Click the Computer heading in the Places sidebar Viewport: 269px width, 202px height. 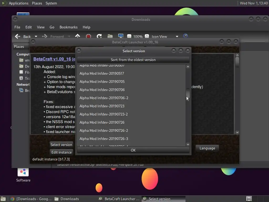pos(23,54)
